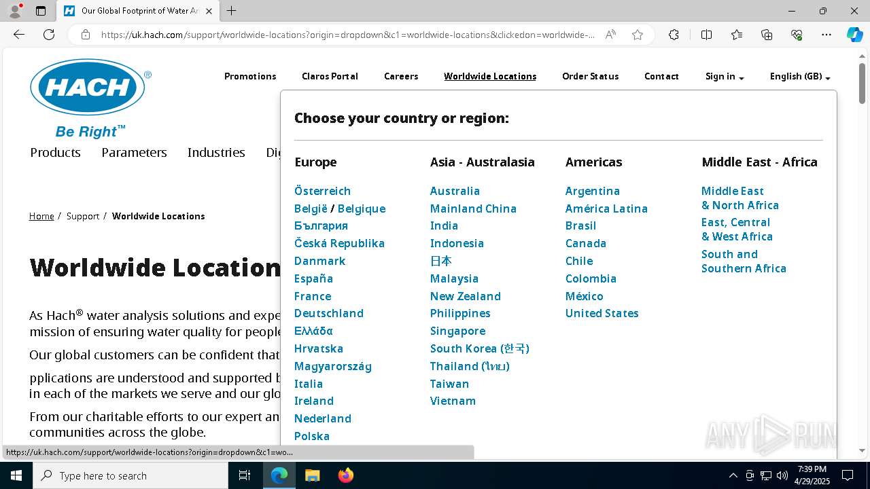Click the Support breadcrumb
Screen dimensions: 870x489
tap(83, 216)
